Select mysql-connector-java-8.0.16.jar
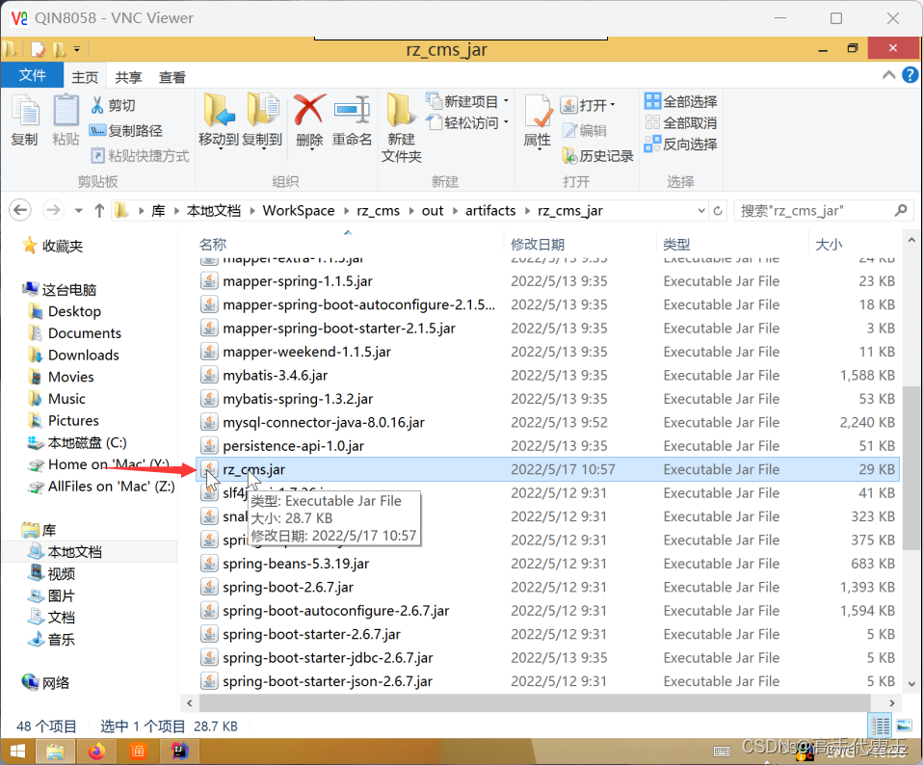 (x=547, y=423)
